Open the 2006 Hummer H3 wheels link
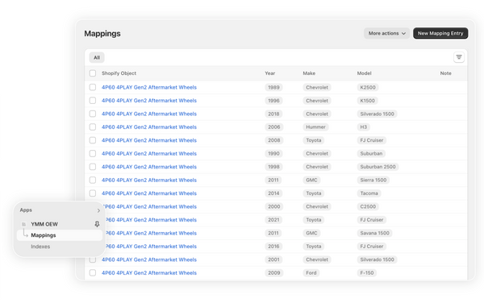This screenshot has height=303, width=484. [149, 127]
